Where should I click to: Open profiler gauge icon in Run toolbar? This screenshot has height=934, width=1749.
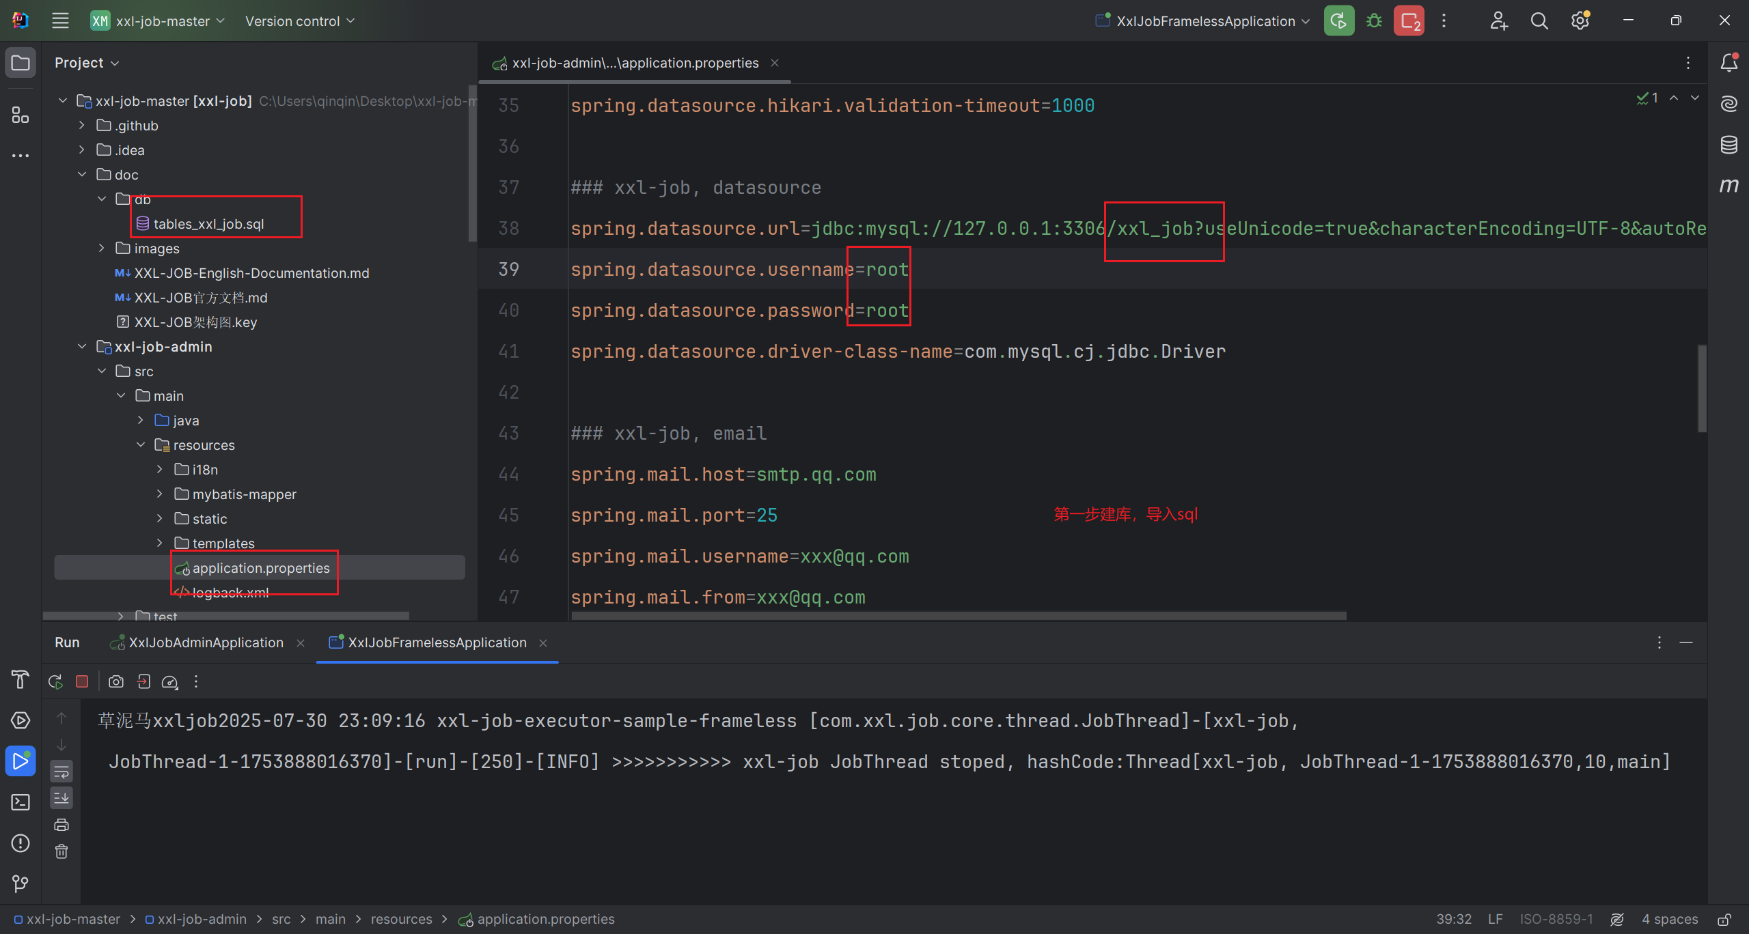coord(169,681)
